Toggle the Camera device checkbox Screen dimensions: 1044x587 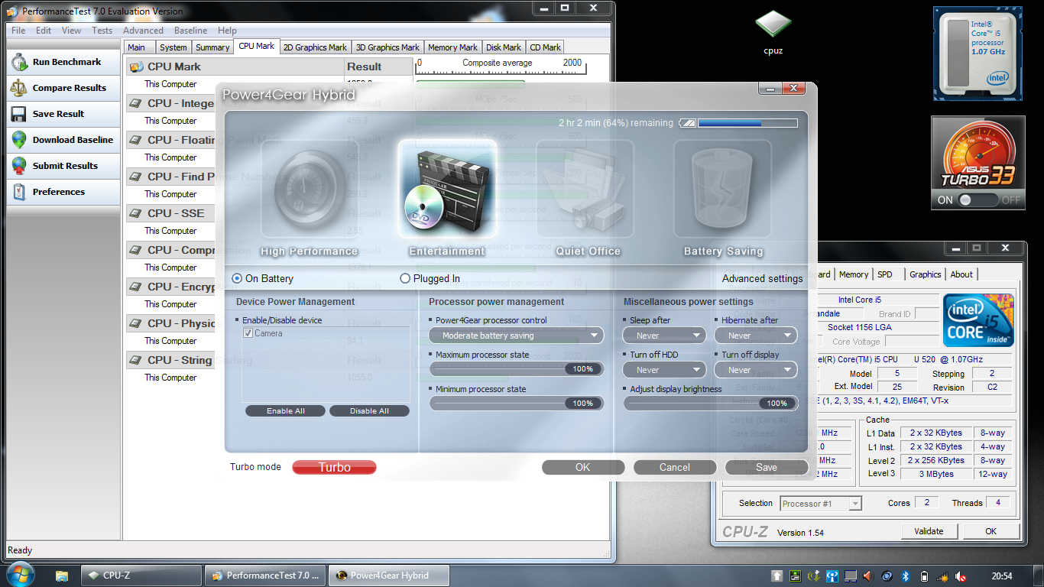[248, 333]
